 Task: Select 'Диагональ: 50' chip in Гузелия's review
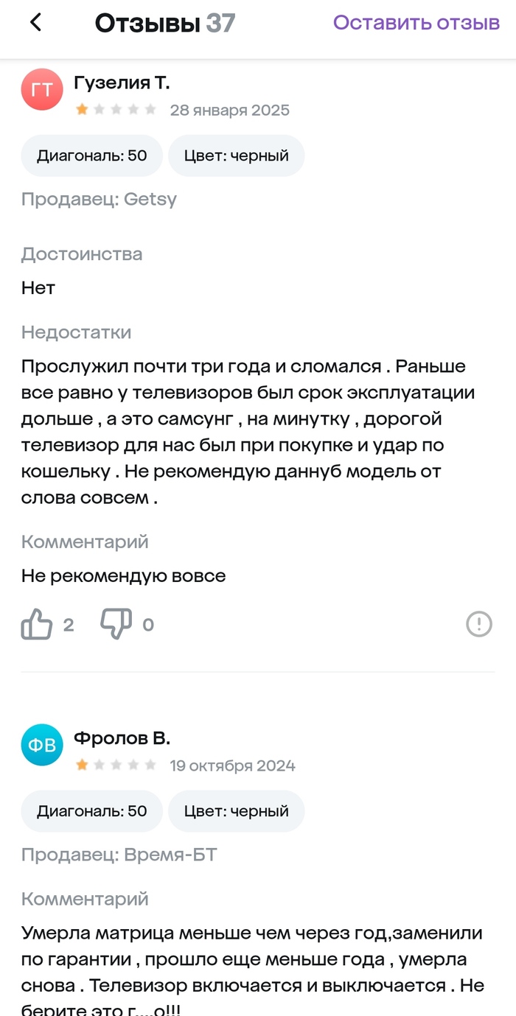pyautogui.click(x=92, y=155)
